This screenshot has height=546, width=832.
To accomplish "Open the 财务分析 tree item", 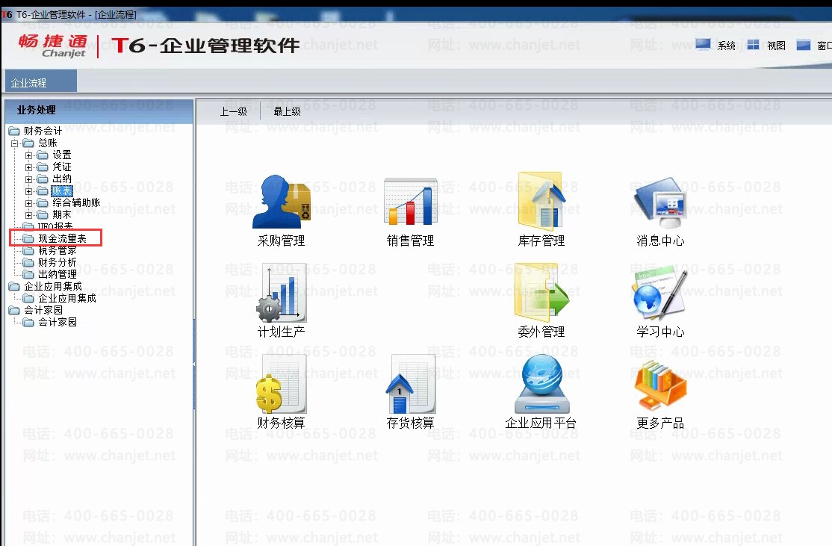I will coord(58,262).
